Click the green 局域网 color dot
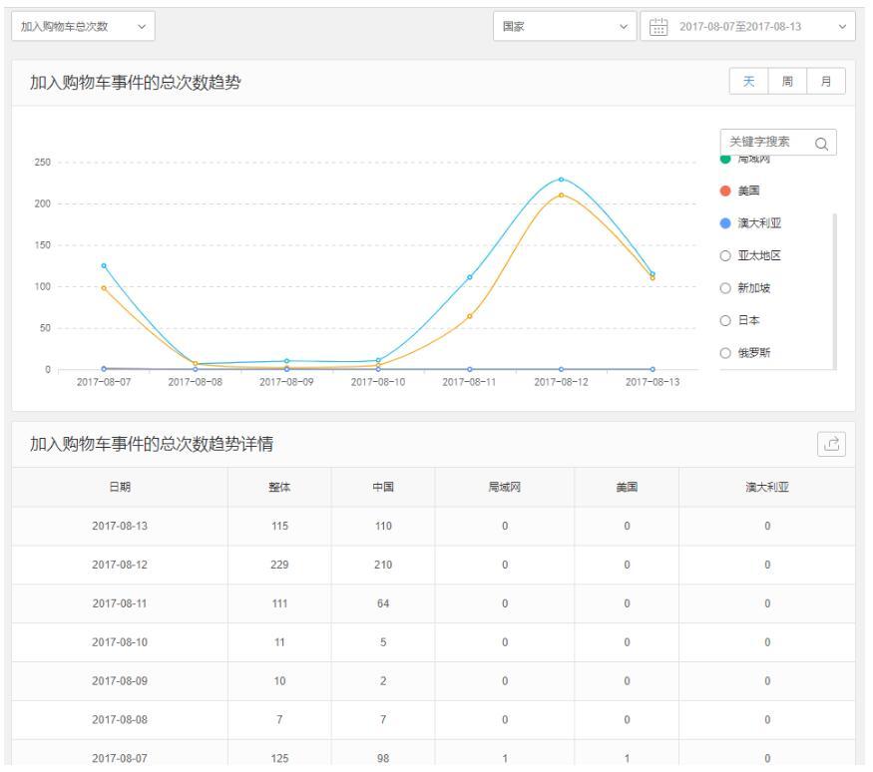 click(x=725, y=160)
